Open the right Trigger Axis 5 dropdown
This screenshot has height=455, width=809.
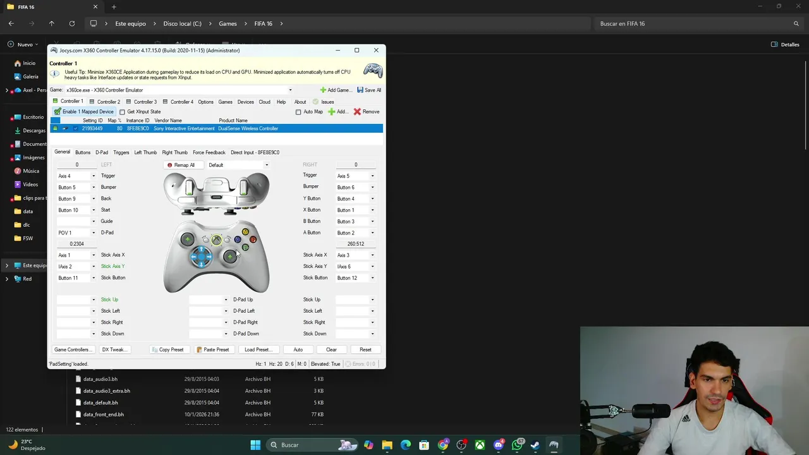pos(372,176)
